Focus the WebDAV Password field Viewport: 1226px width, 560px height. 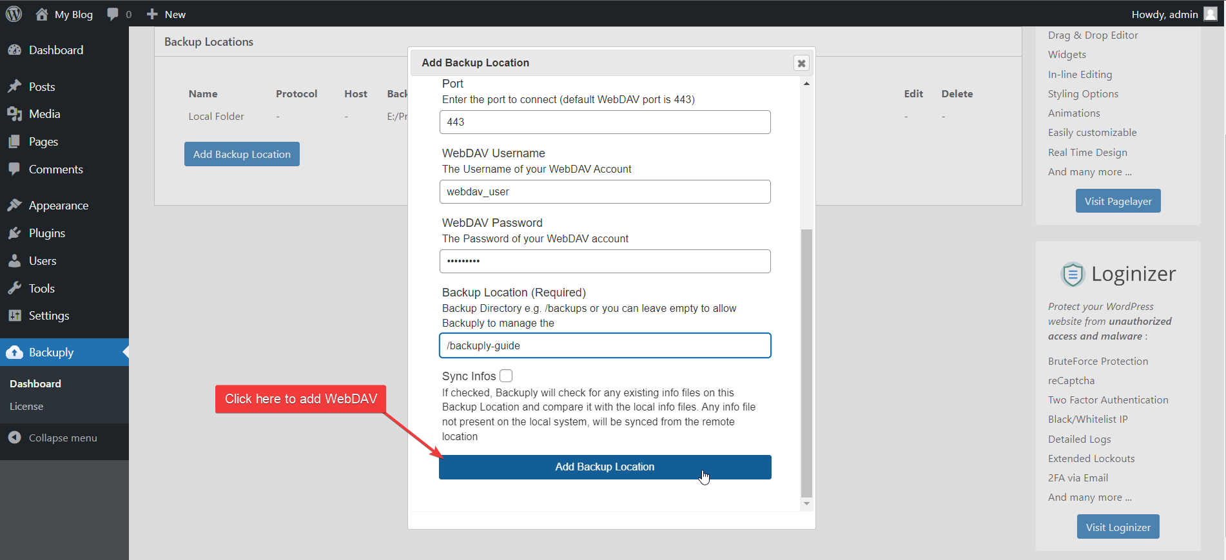pyautogui.click(x=605, y=262)
